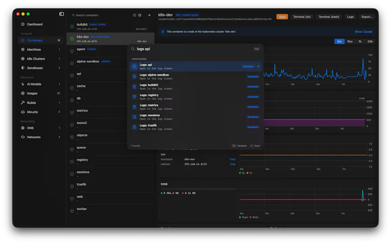Click the Mounts drive icon

coord(22,112)
